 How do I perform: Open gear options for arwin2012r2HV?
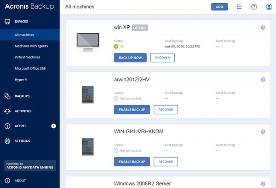click(x=263, y=80)
